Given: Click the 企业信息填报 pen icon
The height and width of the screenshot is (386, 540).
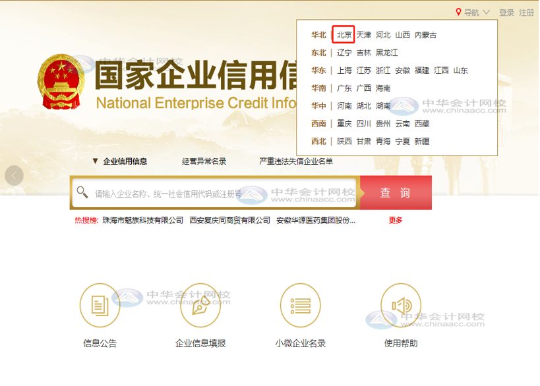Looking at the screenshot, I should [x=200, y=306].
